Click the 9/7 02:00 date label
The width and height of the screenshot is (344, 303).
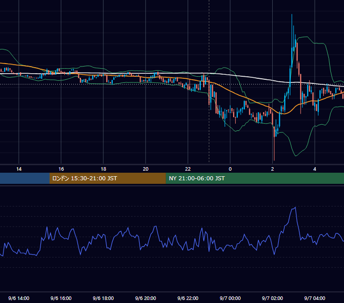(x=273, y=298)
